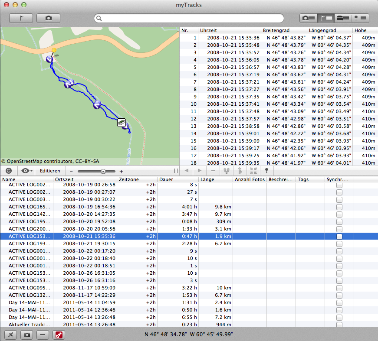Viewport: 378px width, 341px height.
Task: Switch to the photo list view tab
Action: (308, 18)
